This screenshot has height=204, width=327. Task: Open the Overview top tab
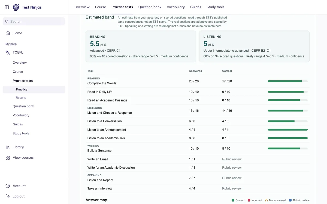click(82, 7)
